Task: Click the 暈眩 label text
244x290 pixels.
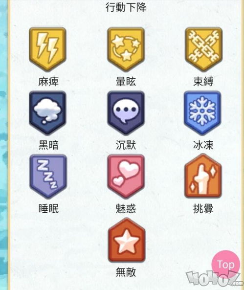Action: tap(126, 82)
